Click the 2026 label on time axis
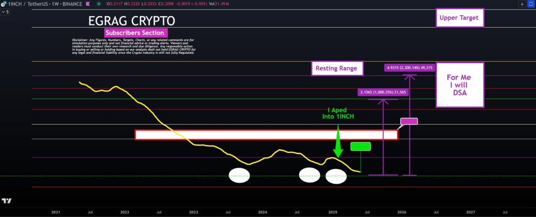The width and height of the screenshot is (536, 217). [401, 212]
